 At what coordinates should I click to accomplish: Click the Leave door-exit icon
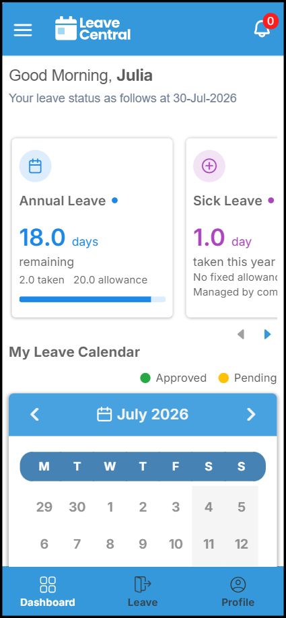coord(143,584)
